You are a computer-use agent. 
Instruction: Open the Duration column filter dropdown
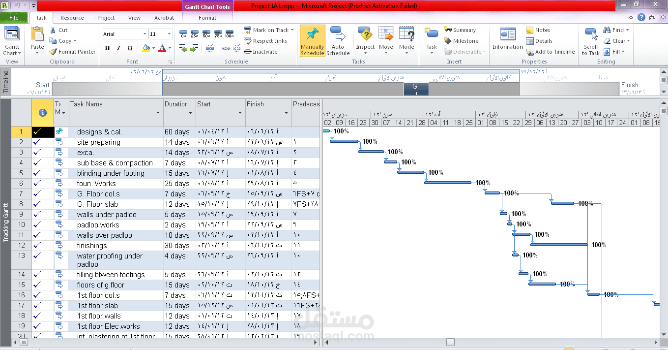191,113
